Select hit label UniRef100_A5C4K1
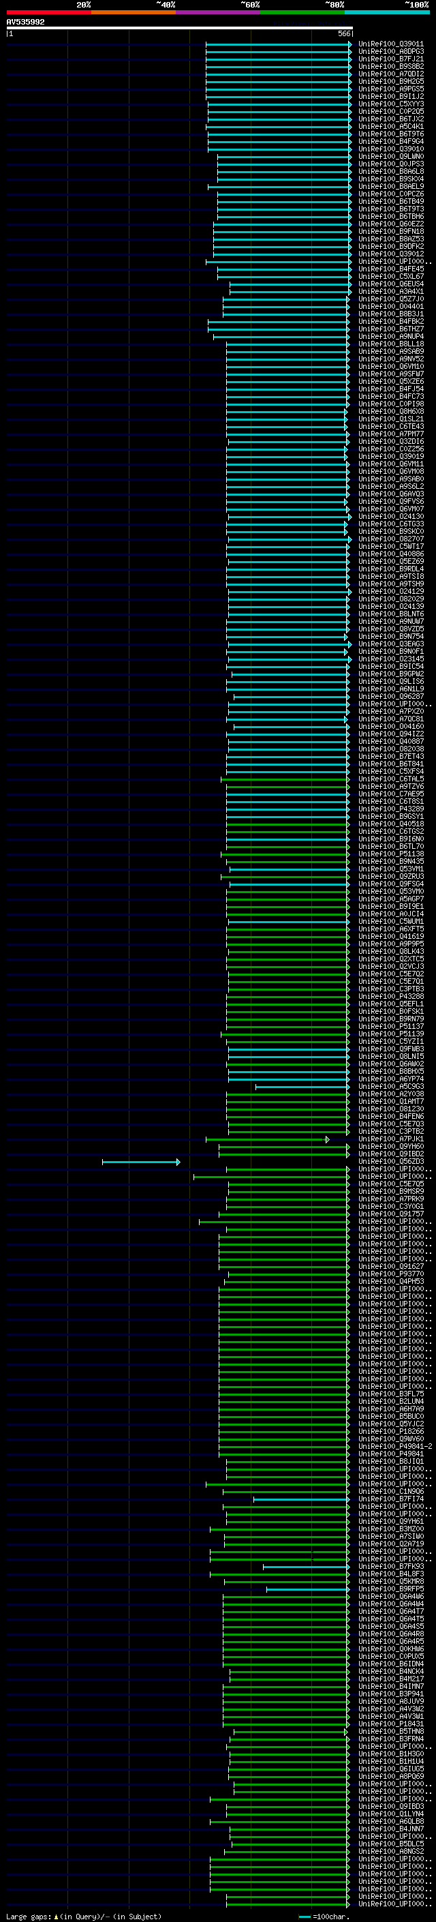Screen dimensions: 436x1922 coord(390,126)
